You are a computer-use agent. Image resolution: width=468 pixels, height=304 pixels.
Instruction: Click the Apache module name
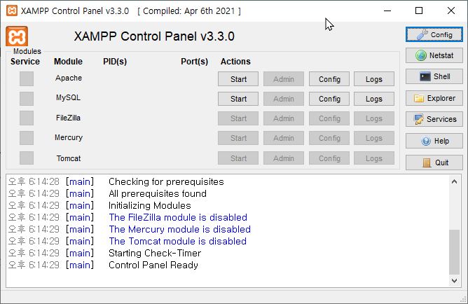pyautogui.click(x=69, y=78)
